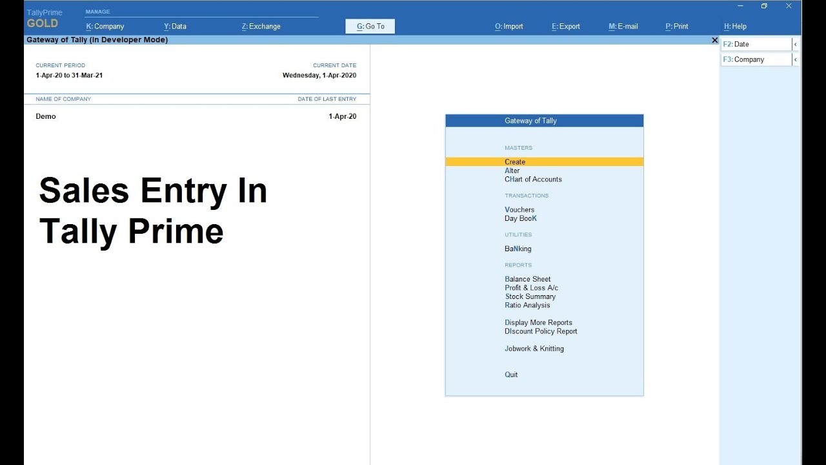Screen dimensions: 826x465
Task: Click the G: Go To button
Action: 370,26
